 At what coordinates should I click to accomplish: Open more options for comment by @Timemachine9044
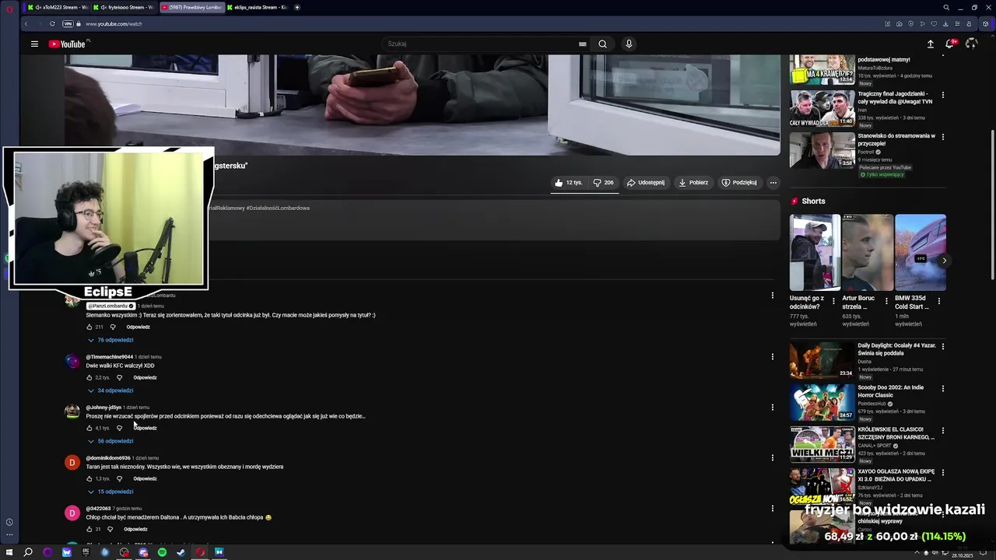point(772,357)
